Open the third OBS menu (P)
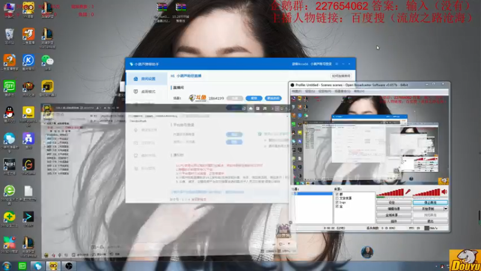This screenshot has height=271, width=481. tap(325, 92)
